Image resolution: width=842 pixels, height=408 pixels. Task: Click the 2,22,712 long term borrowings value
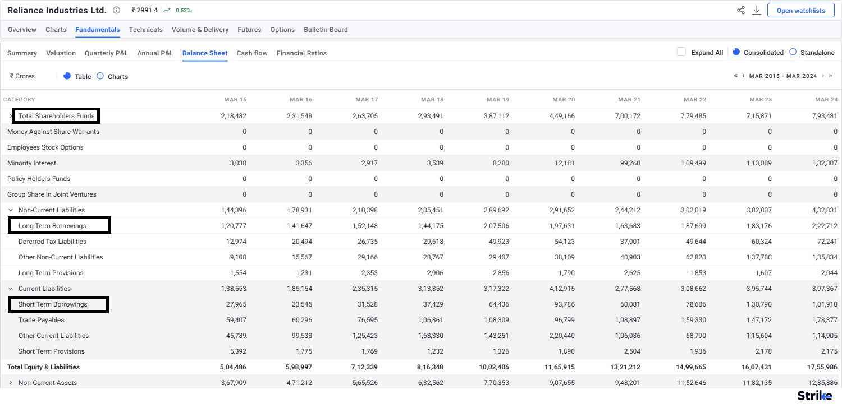(824, 226)
